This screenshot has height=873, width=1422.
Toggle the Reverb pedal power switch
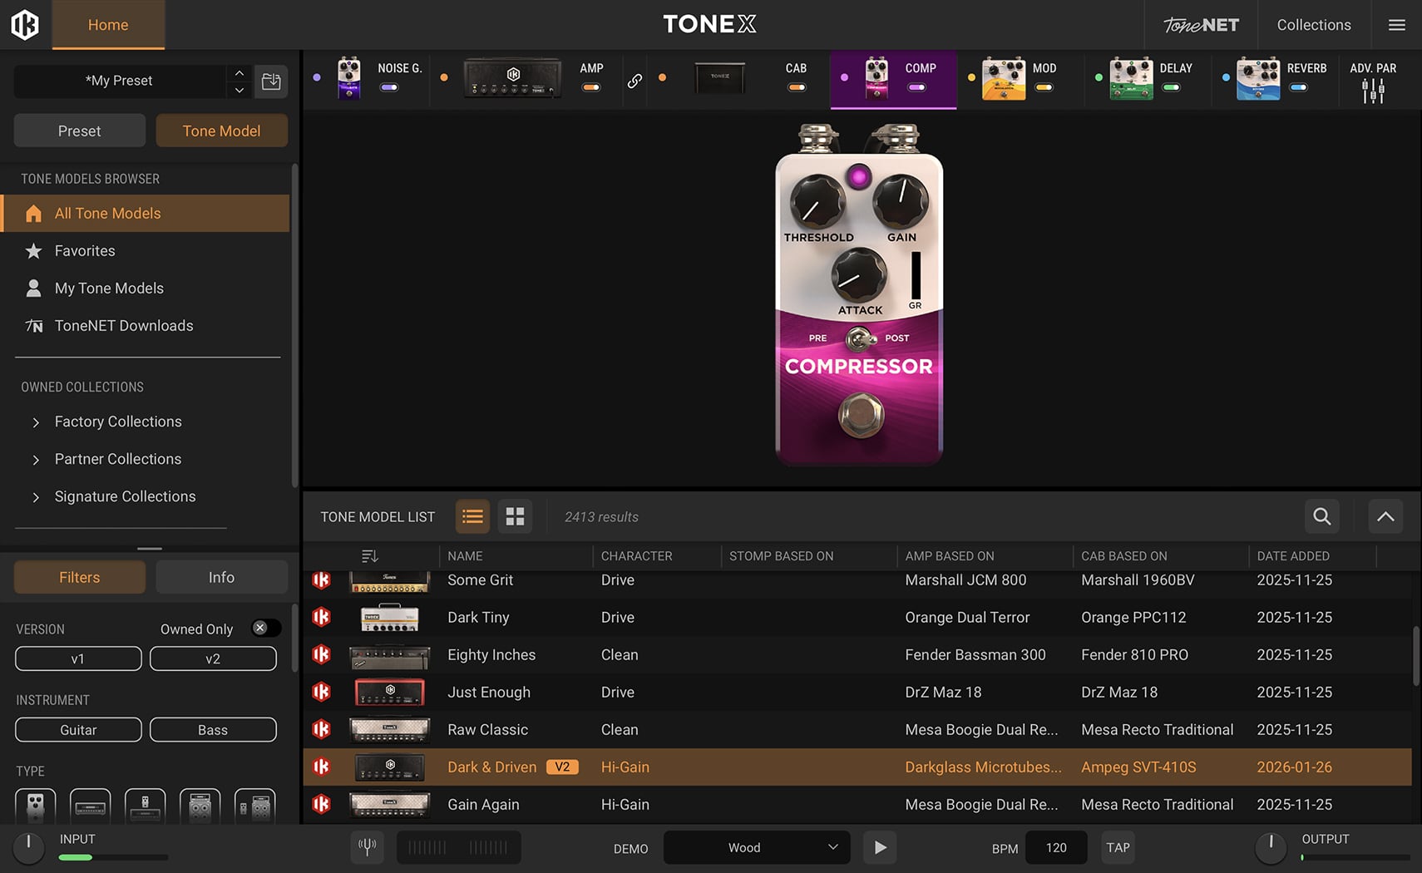[1298, 87]
